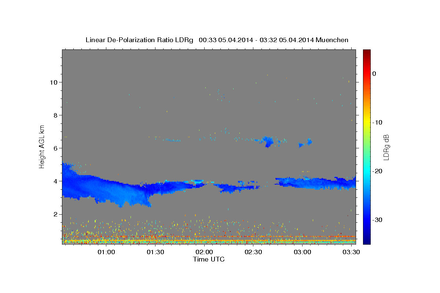Viewport: 440px width, 293px height.
Task: Click the dark red top of colorbar
Action: click(367, 52)
